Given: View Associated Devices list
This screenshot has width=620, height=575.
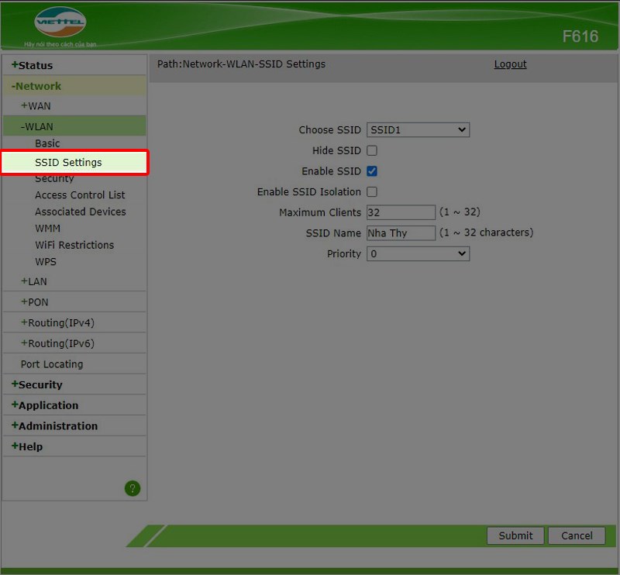Looking at the screenshot, I should coord(80,212).
